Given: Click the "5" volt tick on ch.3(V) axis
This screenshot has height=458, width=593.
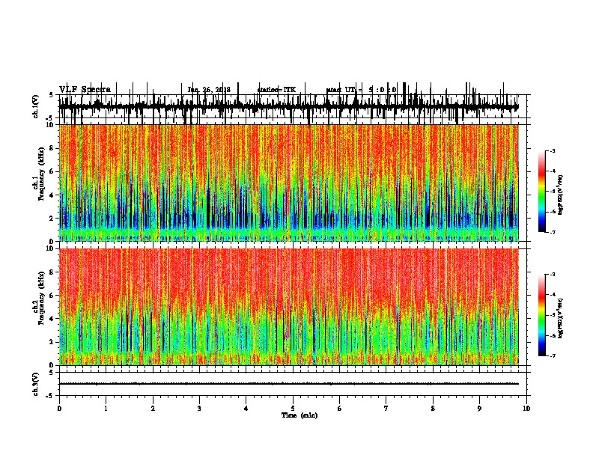Looking at the screenshot, I should [52, 373].
